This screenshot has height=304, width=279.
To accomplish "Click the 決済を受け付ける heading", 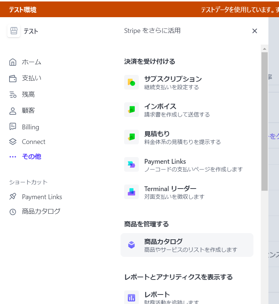I will 150,62.
